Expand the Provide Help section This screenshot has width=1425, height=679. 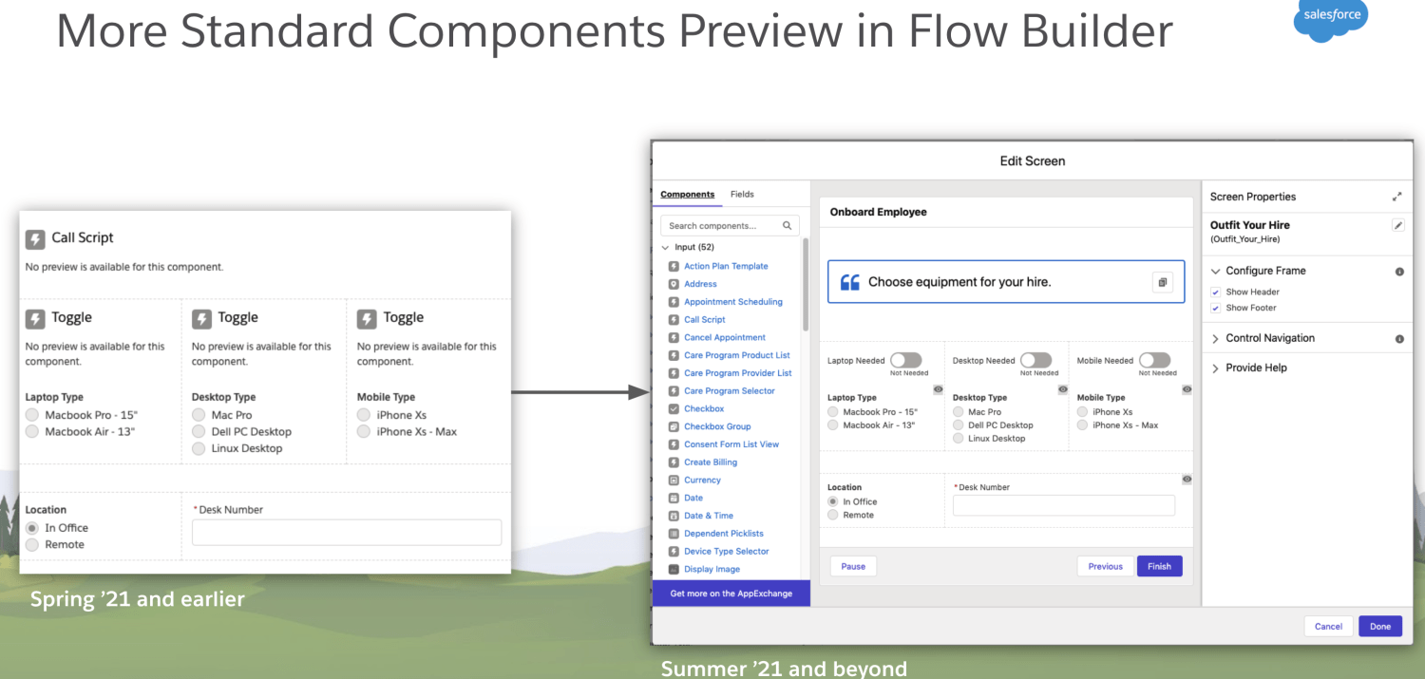click(1216, 368)
